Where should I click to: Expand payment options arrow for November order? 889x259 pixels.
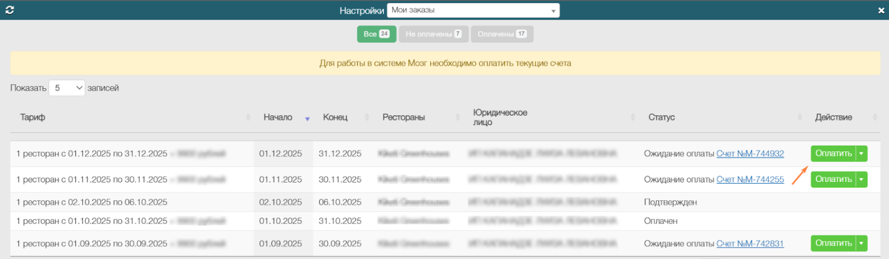point(862,179)
